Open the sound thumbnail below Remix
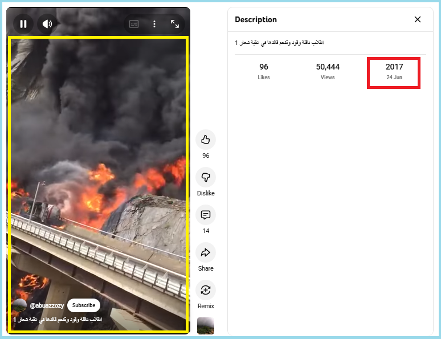 206,326
